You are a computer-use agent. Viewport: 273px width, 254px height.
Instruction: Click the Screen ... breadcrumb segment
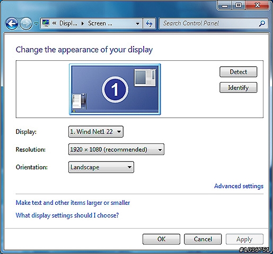tap(100, 23)
